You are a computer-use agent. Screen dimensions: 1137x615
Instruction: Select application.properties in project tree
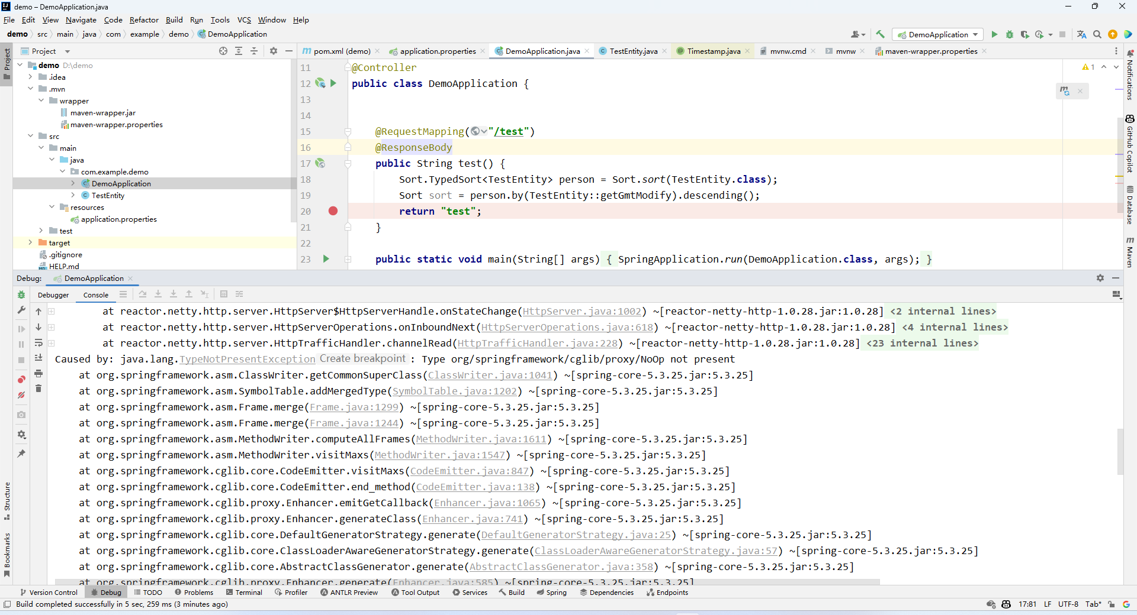pyautogui.click(x=118, y=219)
